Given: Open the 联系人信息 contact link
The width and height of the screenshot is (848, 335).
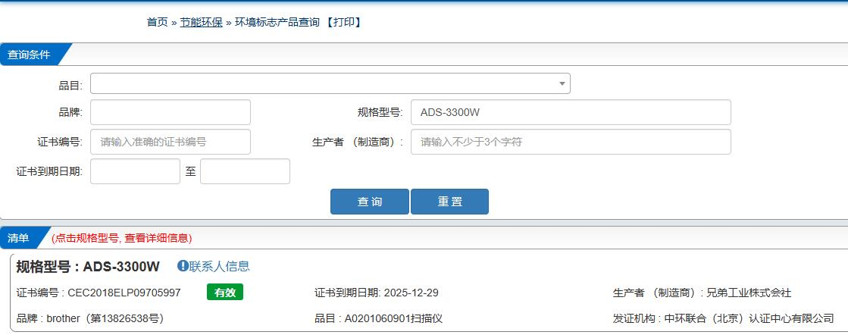Looking at the screenshot, I should tap(220, 266).
